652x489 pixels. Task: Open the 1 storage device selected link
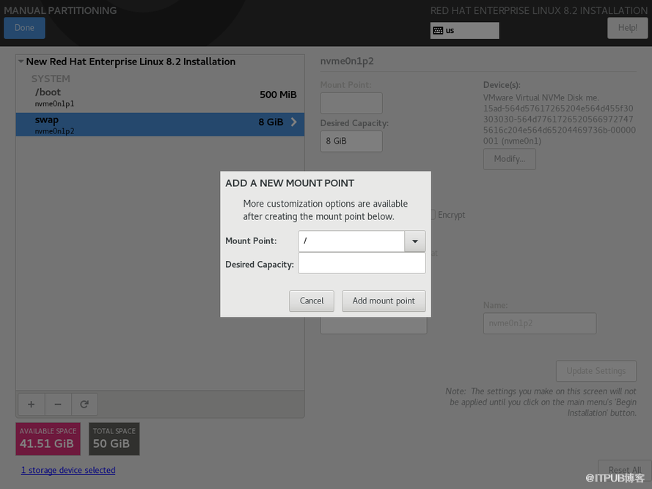[68, 470]
